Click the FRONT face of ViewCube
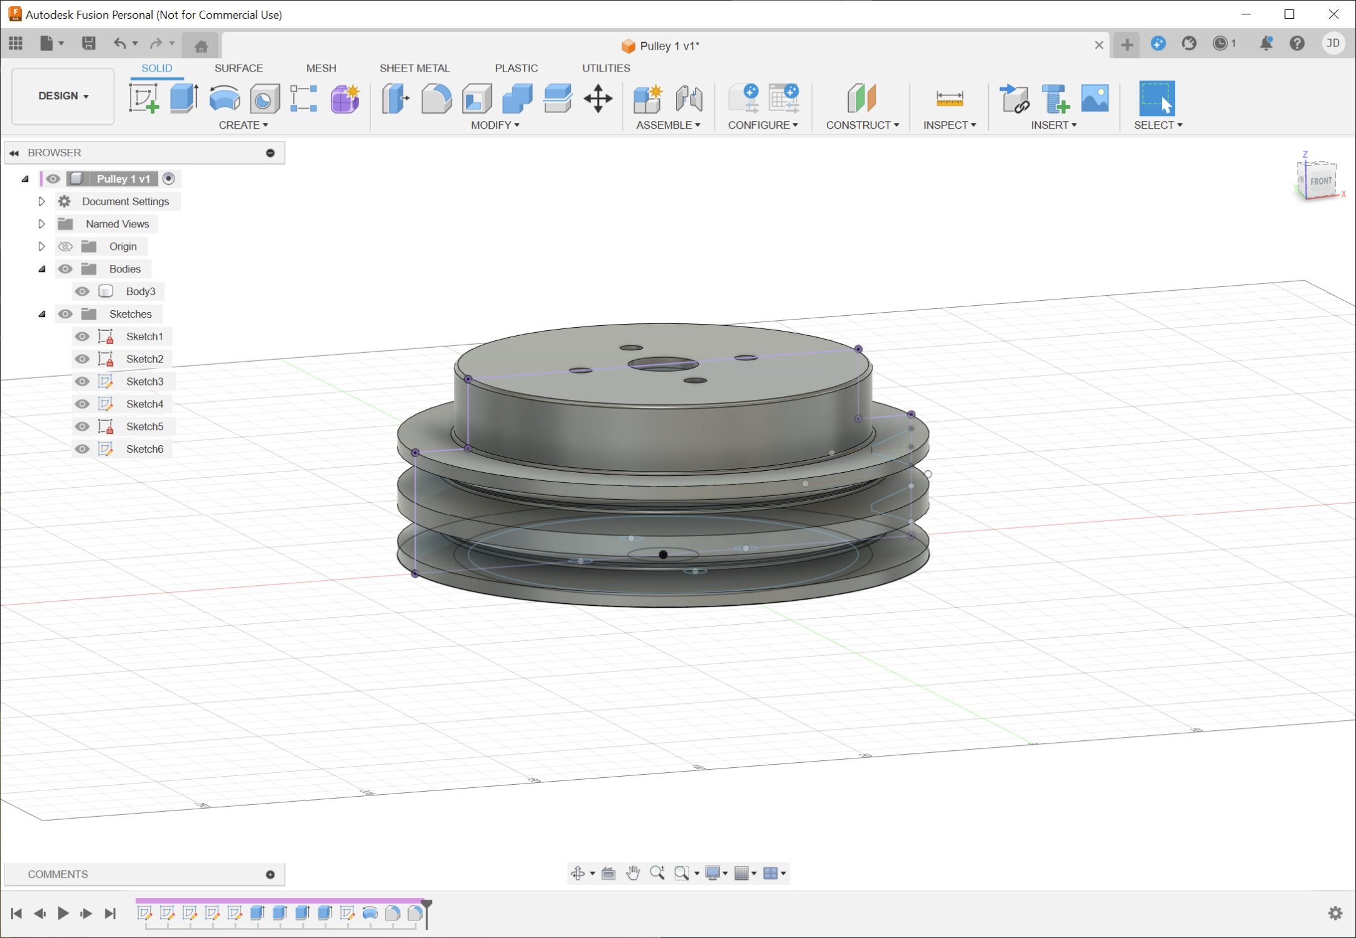Image resolution: width=1356 pixels, height=938 pixels. tap(1320, 181)
